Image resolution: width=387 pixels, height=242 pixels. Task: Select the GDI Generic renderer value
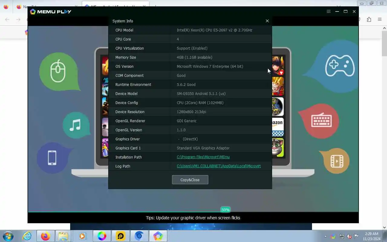[187, 121]
